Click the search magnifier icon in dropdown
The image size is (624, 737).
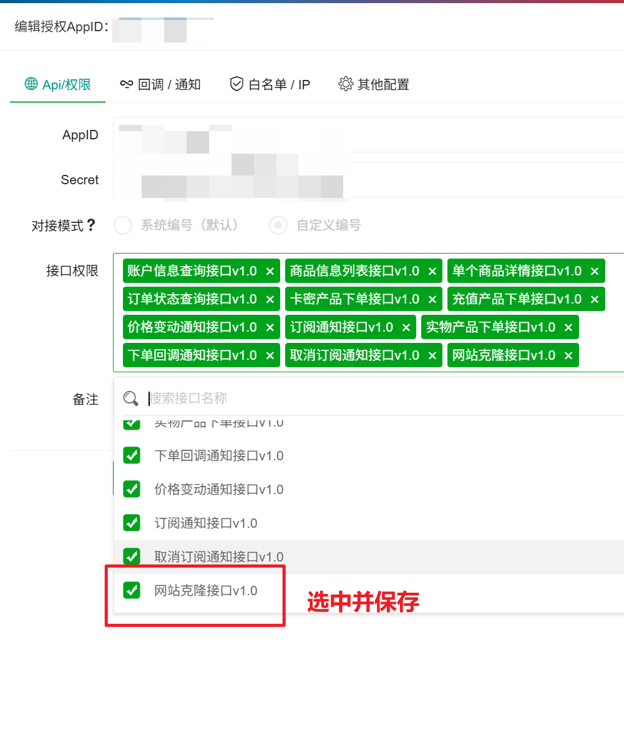(130, 398)
